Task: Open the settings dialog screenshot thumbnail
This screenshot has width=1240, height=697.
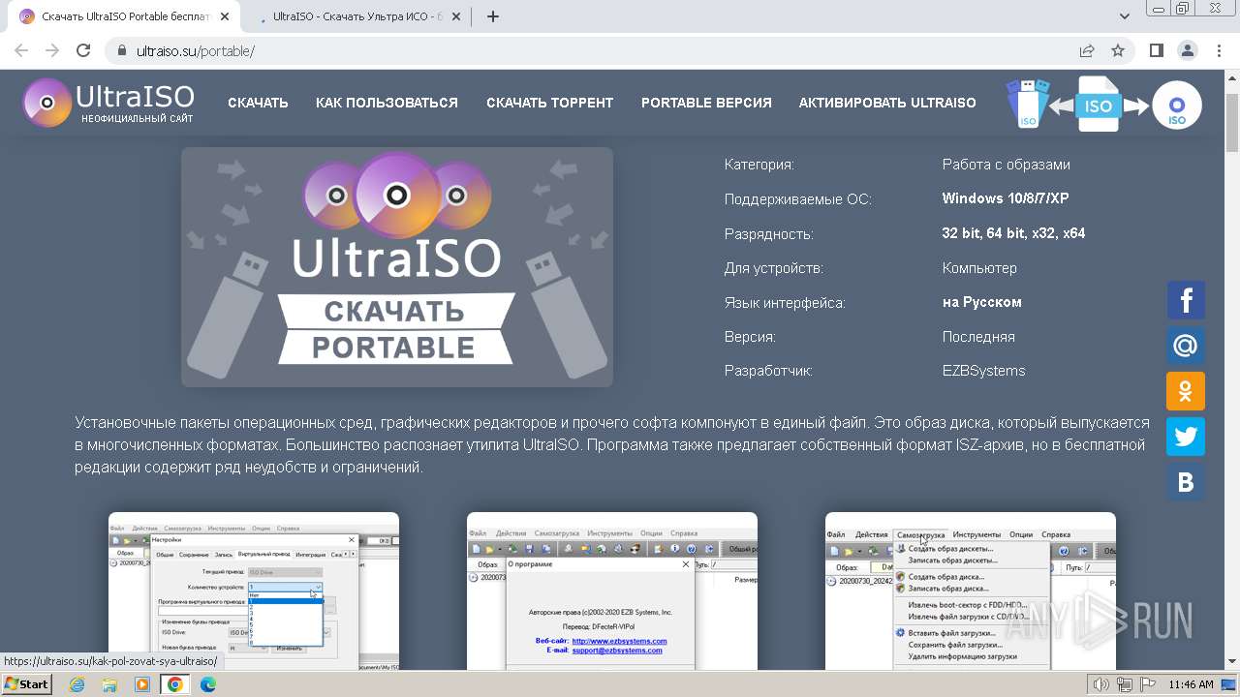Action: click(254, 591)
